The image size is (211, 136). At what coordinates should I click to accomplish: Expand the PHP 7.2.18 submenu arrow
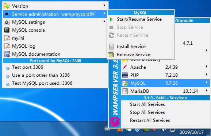[206, 75]
